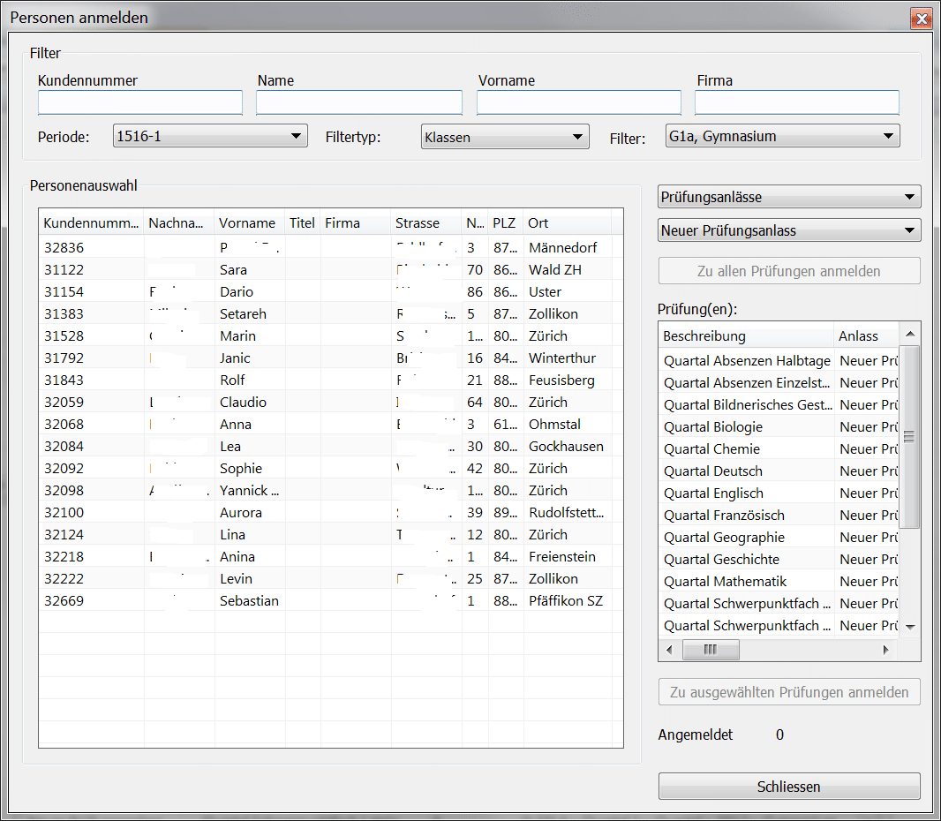Image resolution: width=941 pixels, height=821 pixels.
Task: Click the down arrow of exam list scrollbar
Action: tap(910, 627)
